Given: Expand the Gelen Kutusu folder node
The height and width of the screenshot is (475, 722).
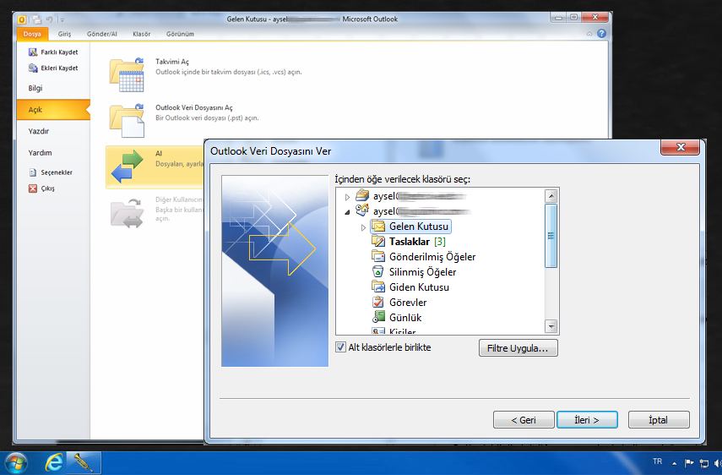Looking at the screenshot, I should 363,227.
